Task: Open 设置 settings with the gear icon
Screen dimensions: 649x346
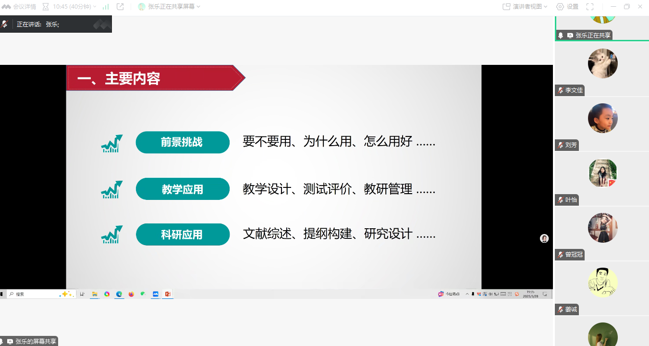Action: point(567,7)
